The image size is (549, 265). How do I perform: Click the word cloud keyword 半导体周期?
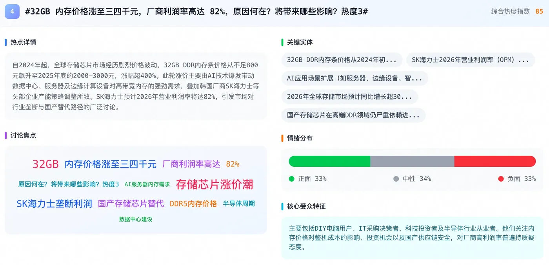pos(238,204)
